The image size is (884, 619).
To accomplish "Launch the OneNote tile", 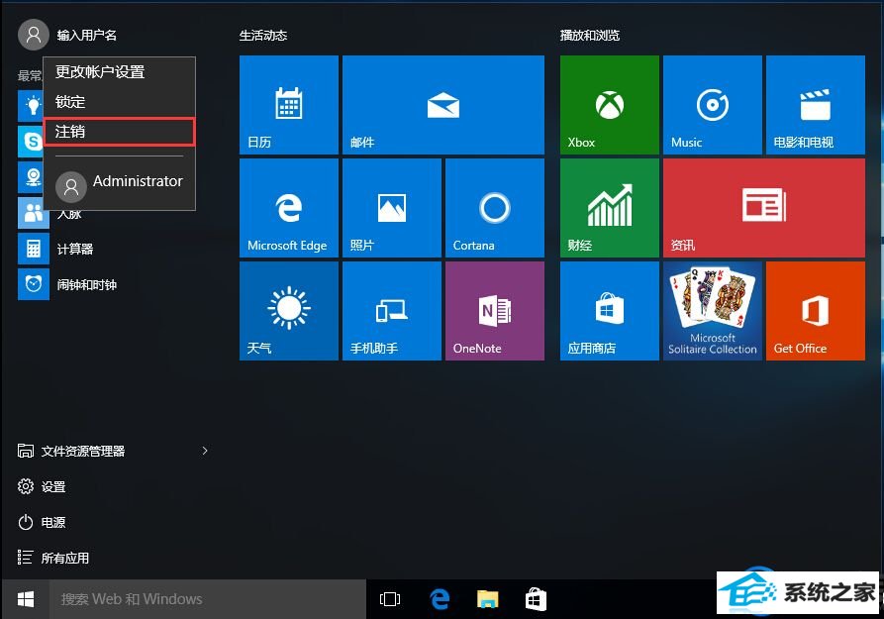I will pyautogui.click(x=494, y=311).
